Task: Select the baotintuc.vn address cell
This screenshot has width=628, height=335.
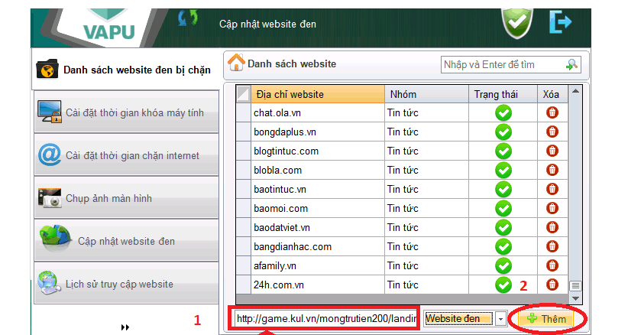Action: click(x=318, y=189)
